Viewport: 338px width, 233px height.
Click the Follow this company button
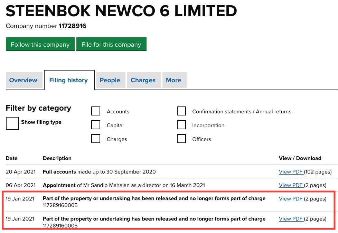click(x=40, y=45)
